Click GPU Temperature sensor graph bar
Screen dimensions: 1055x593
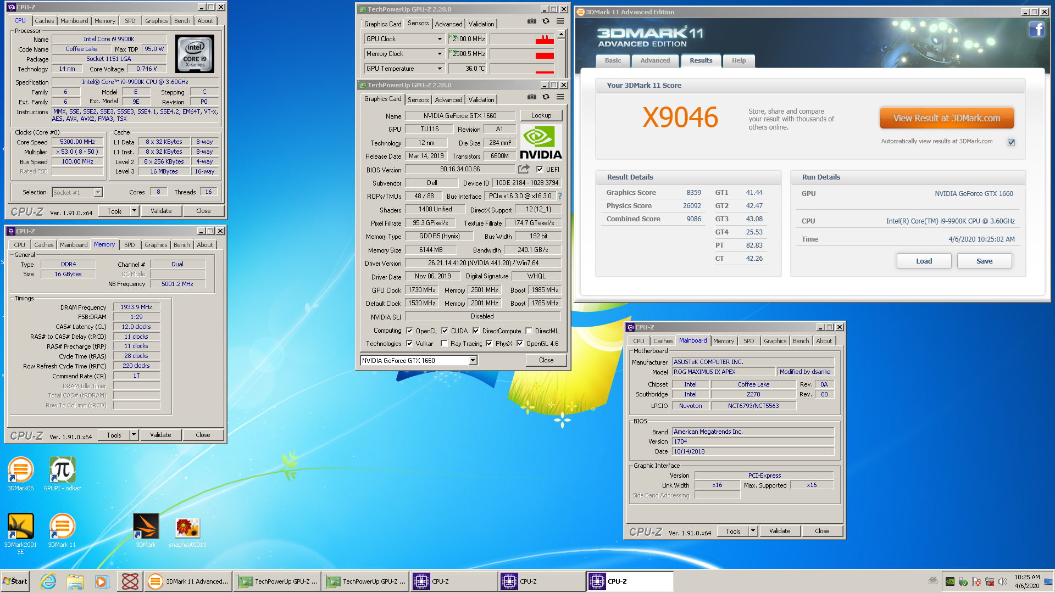(522, 69)
